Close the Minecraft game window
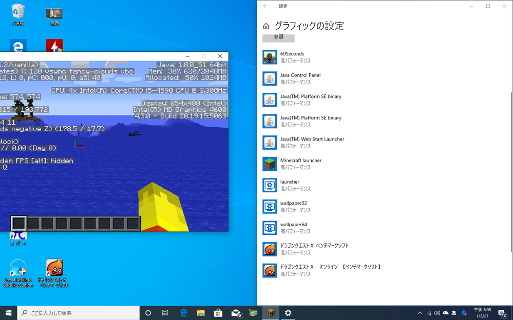 pyautogui.click(x=220, y=56)
